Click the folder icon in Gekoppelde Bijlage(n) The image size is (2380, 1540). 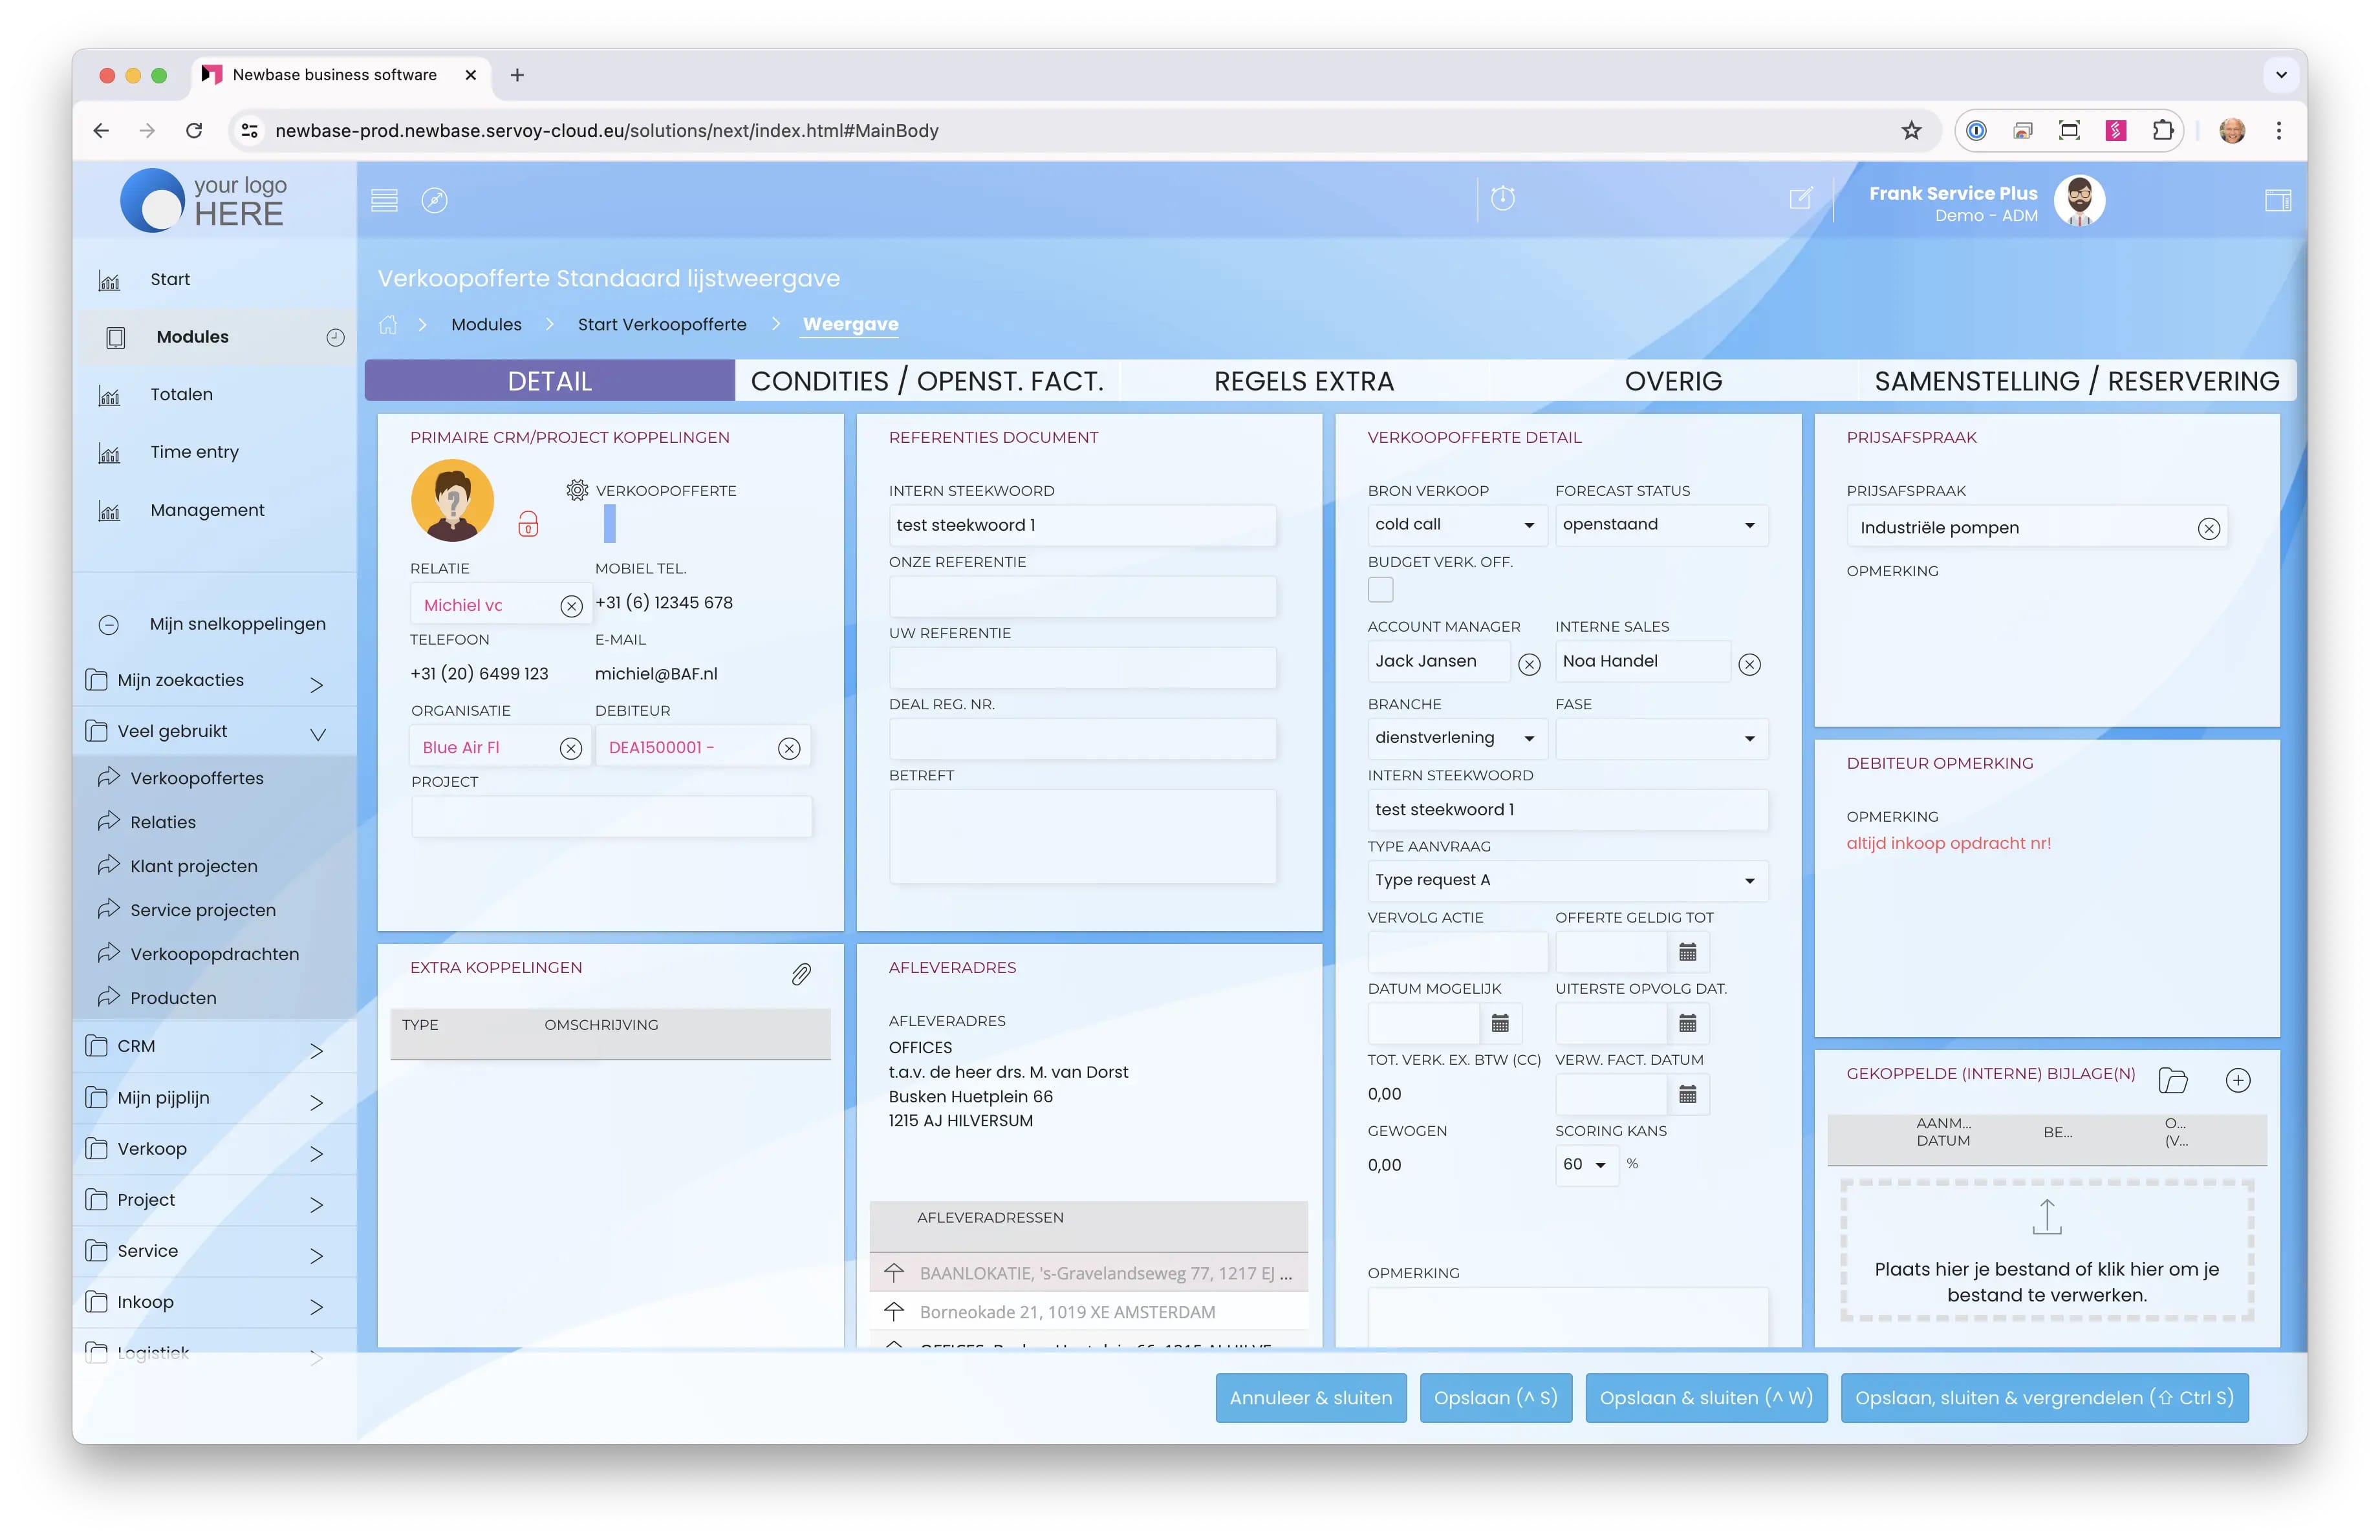pyautogui.click(x=2172, y=1080)
